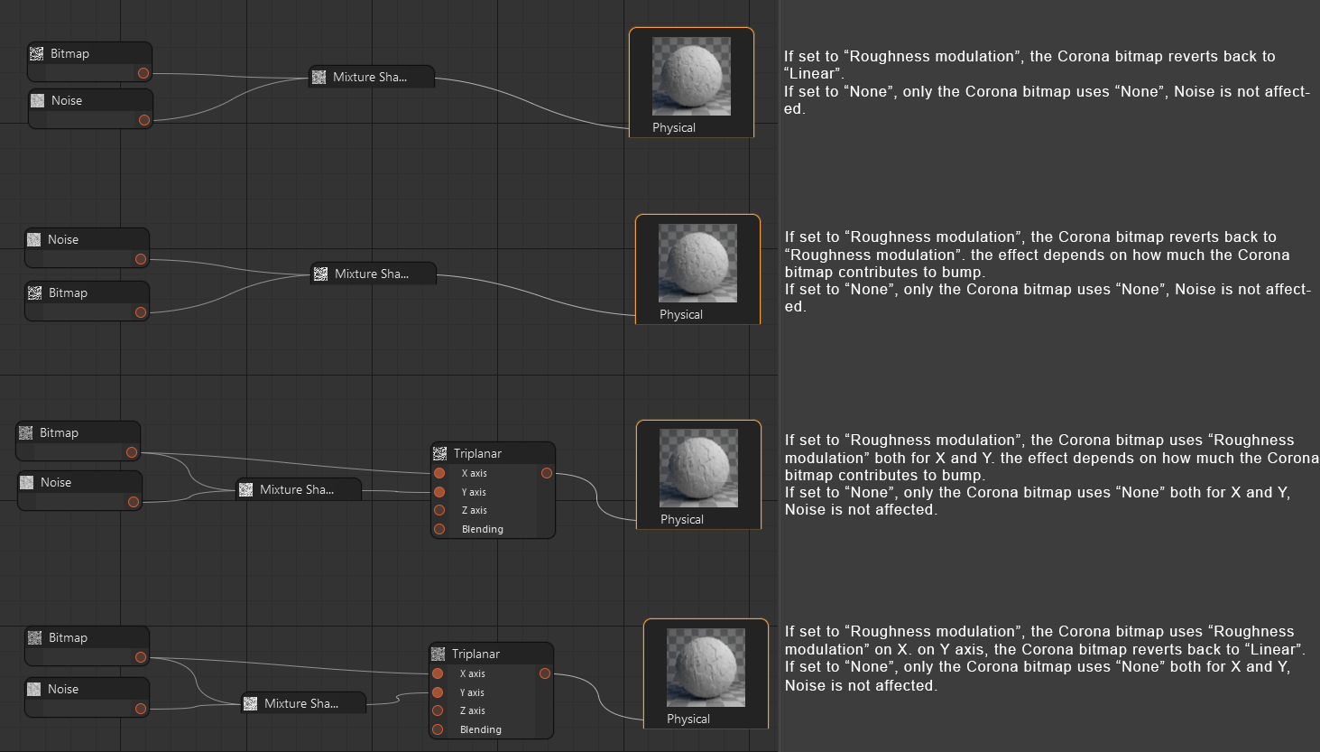Click the Noise node icon in topmost graph

pyautogui.click(x=37, y=101)
